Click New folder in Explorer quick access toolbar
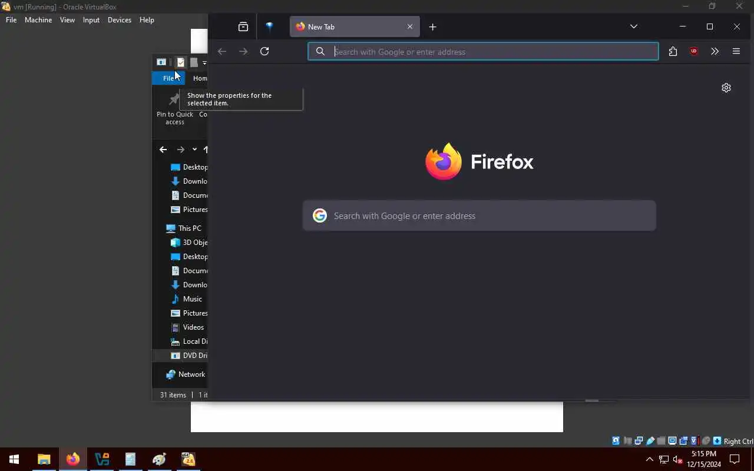 tap(194, 62)
